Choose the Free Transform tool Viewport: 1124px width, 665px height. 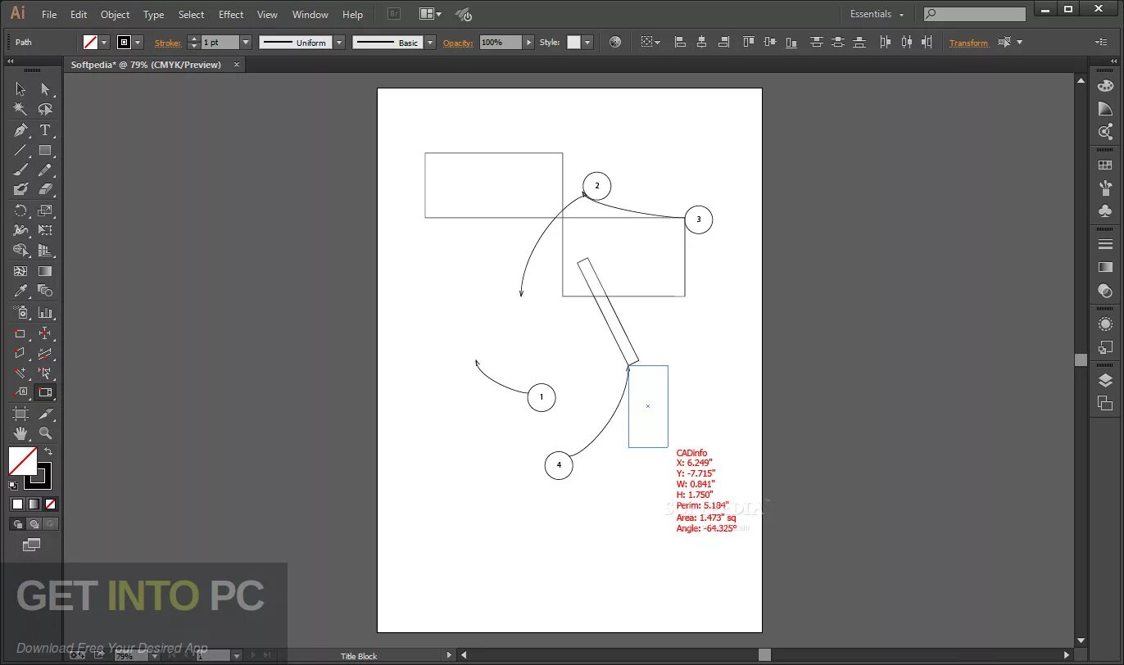click(x=45, y=230)
